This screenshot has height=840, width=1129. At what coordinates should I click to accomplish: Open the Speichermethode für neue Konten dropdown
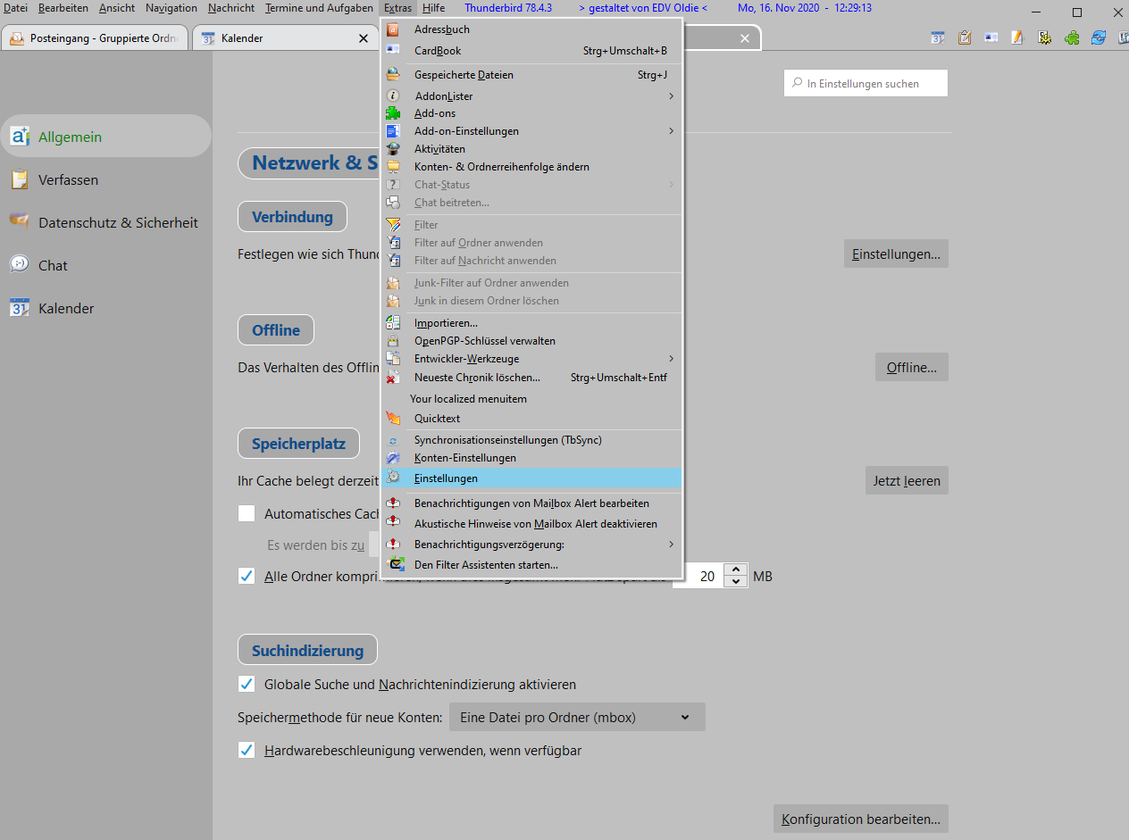(577, 717)
